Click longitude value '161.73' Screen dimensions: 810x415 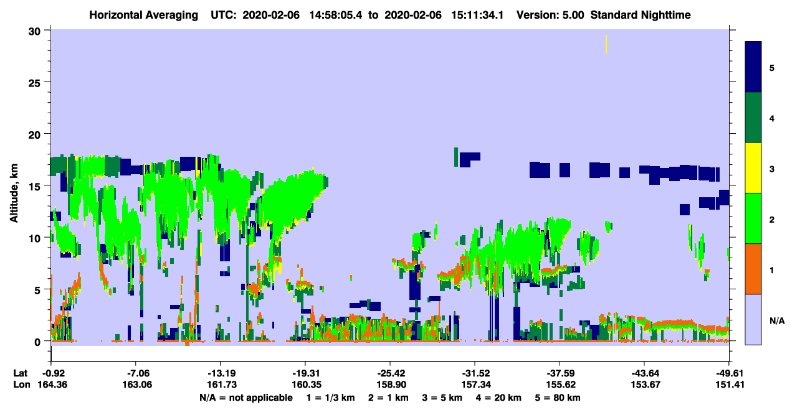point(221,385)
